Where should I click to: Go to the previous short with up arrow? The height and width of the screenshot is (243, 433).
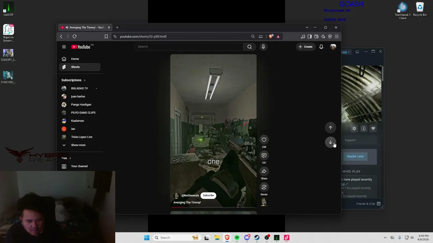tap(331, 128)
